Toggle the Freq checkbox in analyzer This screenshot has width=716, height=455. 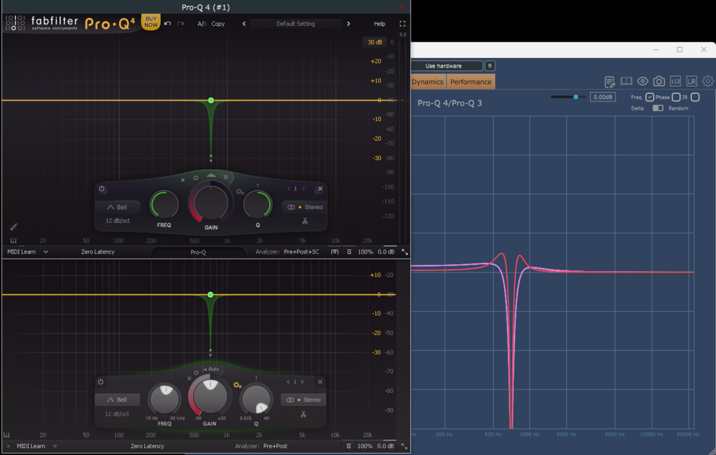[650, 97]
